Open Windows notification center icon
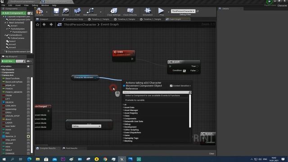 (283, 159)
